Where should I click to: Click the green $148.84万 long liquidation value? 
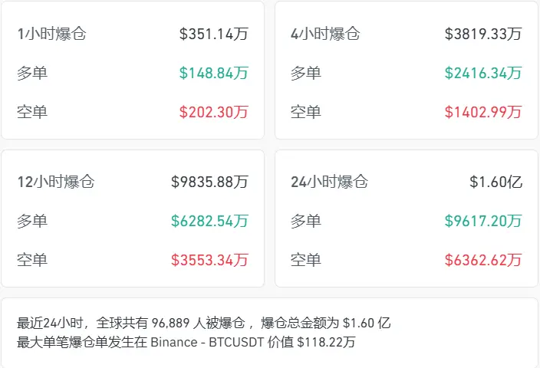pos(214,73)
